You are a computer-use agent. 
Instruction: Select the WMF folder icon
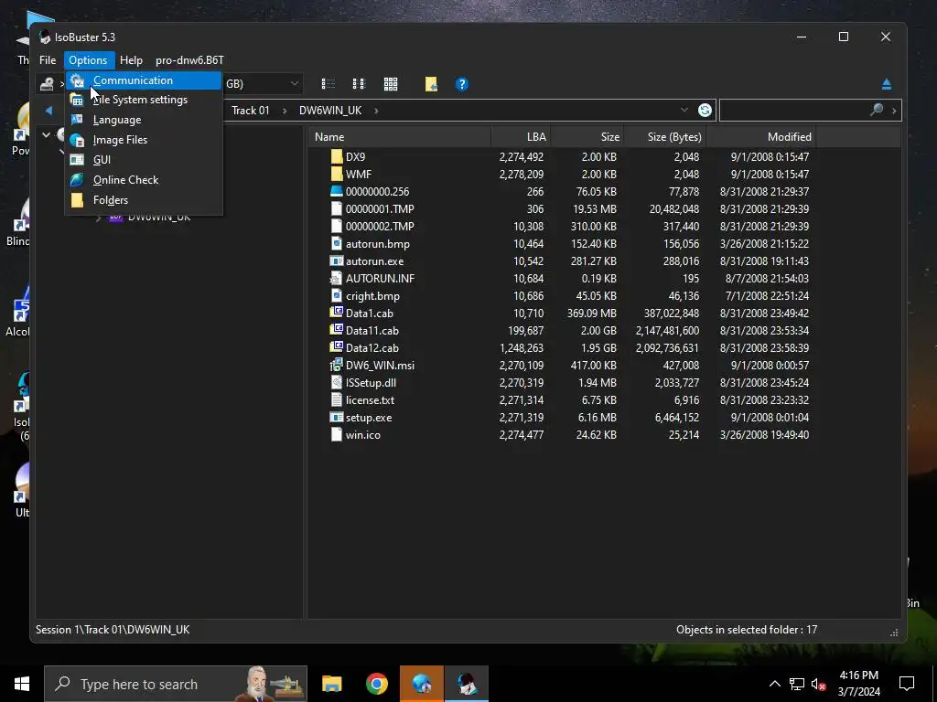(337, 174)
